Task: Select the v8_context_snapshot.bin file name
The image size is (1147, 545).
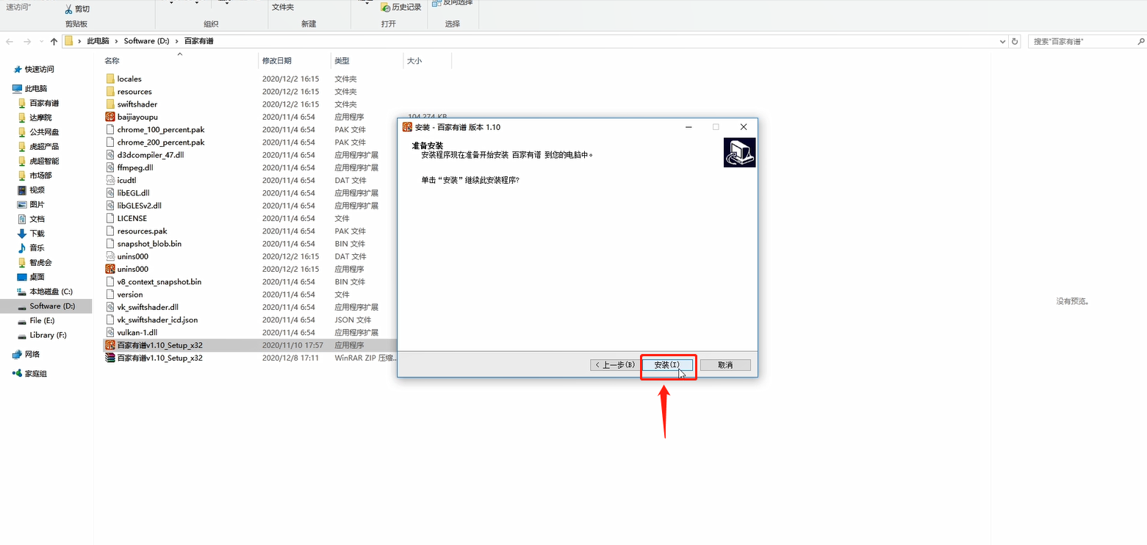Action: click(159, 282)
